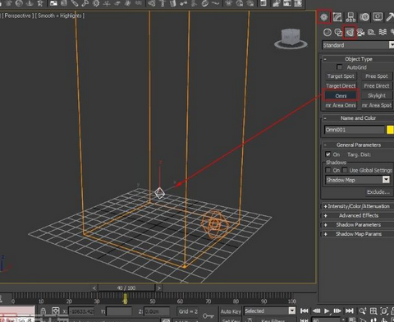Image resolution: width=394 pixels, height=322 pixels.
Task: Expand the Advanced Effects rollout
Action: click(x=358, y=215)
